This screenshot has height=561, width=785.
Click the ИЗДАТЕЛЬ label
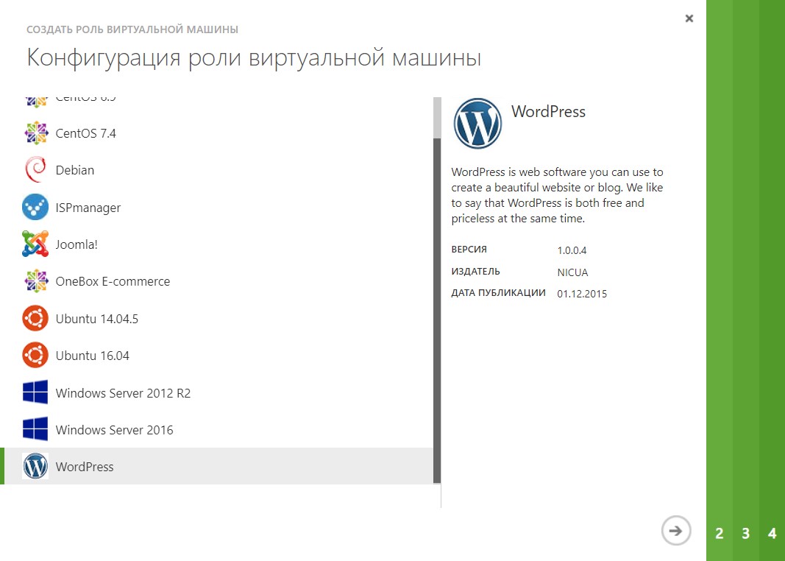[x=475, y=272]
